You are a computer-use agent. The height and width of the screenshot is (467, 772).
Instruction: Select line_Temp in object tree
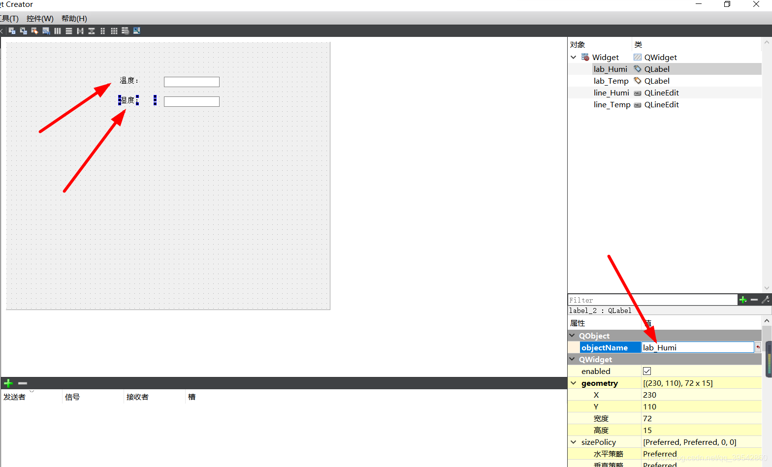click(612, 104)
